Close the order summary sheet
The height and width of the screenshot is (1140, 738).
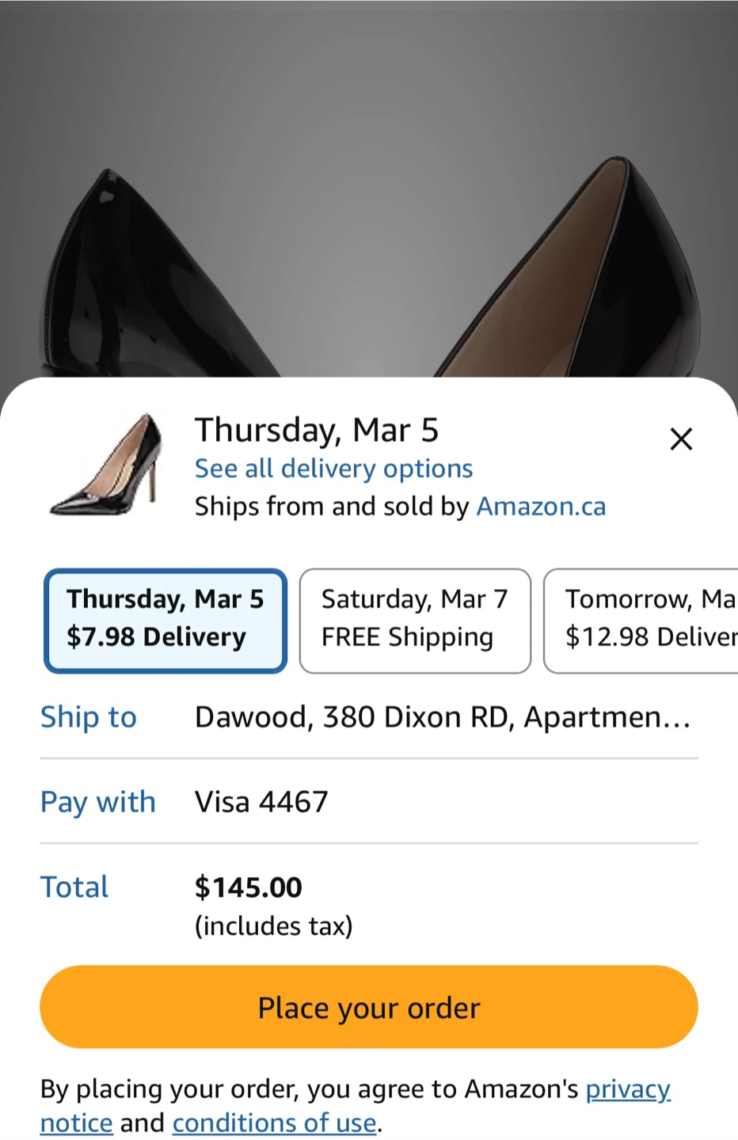(x=681, y=439)
